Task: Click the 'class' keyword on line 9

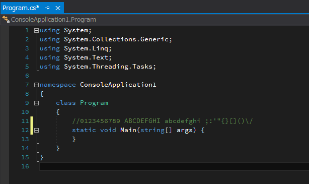Action: [x=65, y=103]
